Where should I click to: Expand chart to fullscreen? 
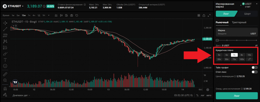coord(209,15)
